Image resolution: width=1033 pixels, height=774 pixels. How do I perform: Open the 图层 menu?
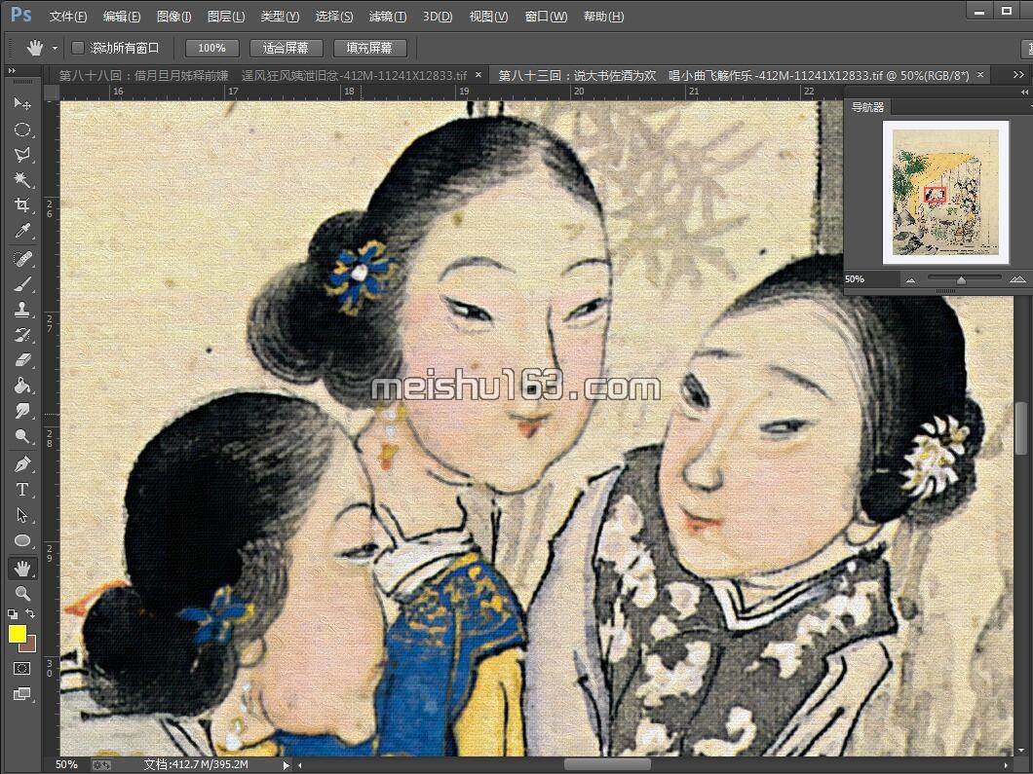point(226,16)
